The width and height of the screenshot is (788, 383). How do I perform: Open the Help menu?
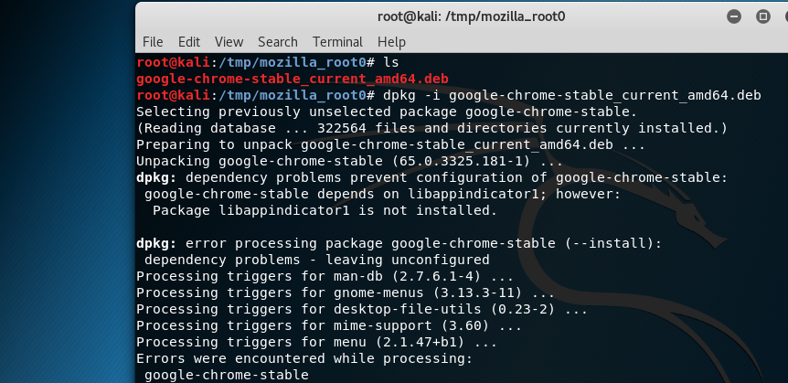point(391,42)
